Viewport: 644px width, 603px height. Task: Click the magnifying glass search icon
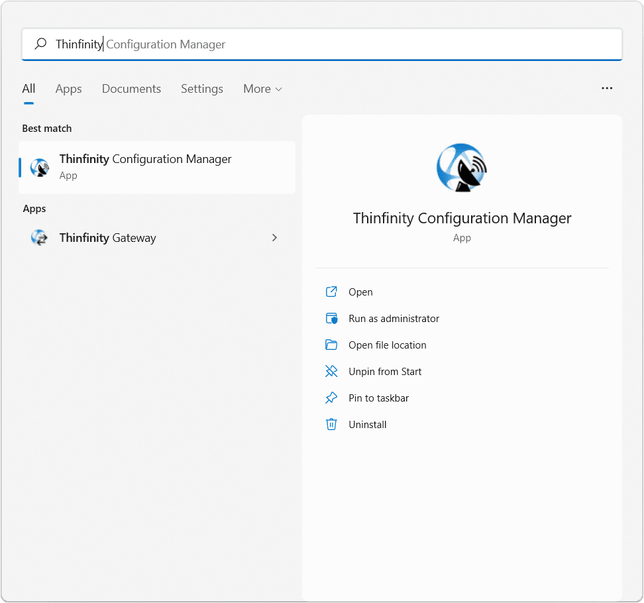pyautogui.click(x=40, y=44)
